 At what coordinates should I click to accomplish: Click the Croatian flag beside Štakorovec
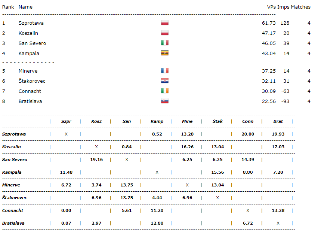165,81
